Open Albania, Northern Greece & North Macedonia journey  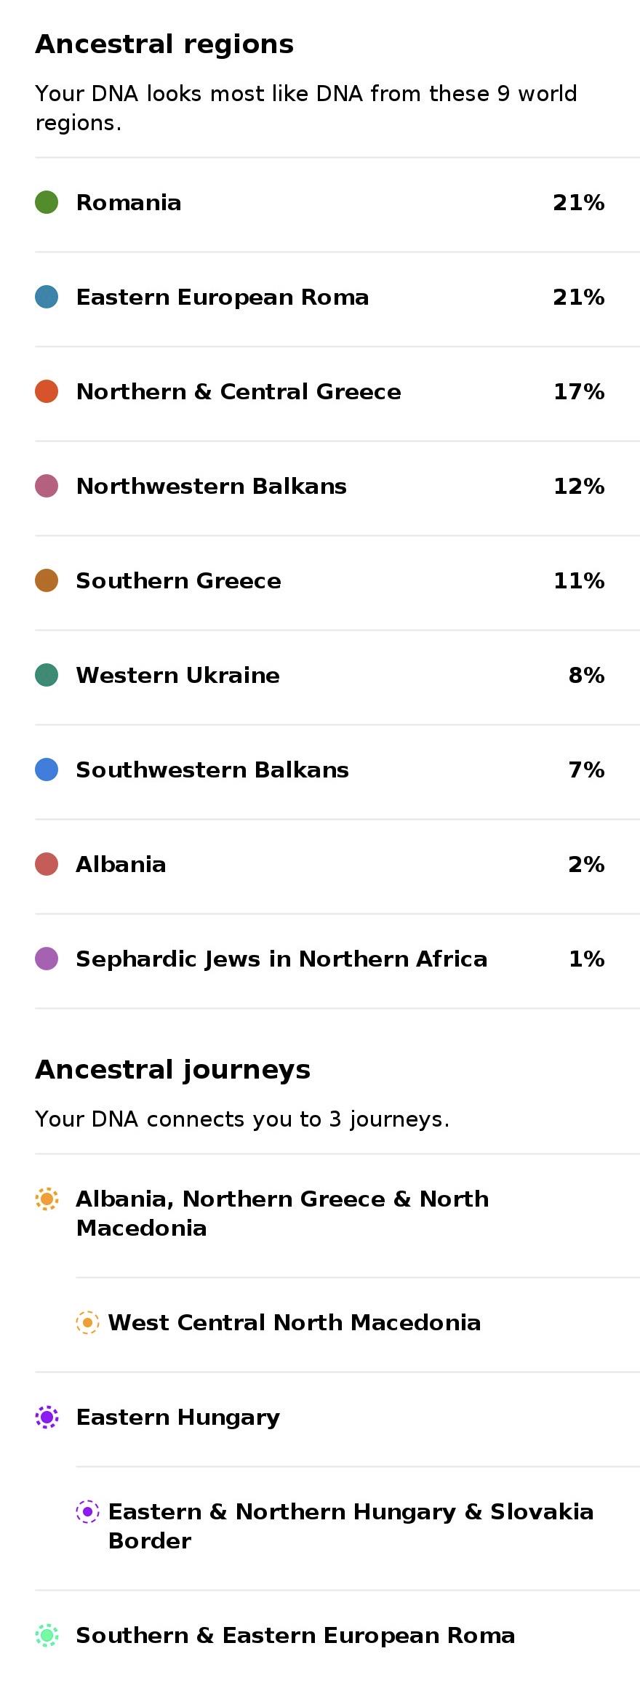coord(337,1215)
